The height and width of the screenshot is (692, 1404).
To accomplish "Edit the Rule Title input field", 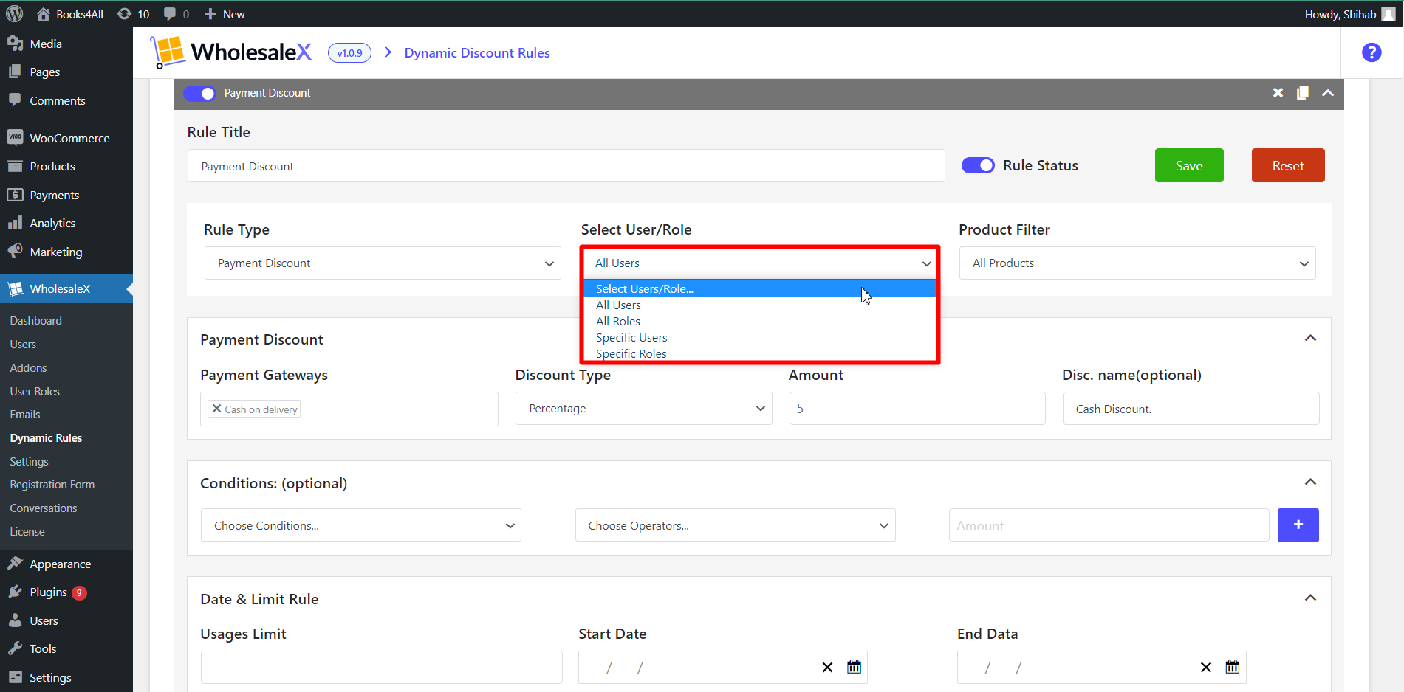I will click(566, 166).
